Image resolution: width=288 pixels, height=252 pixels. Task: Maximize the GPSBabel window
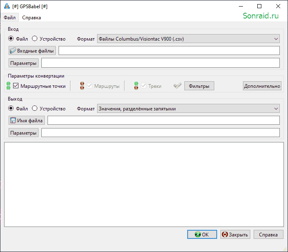point(259,6)
